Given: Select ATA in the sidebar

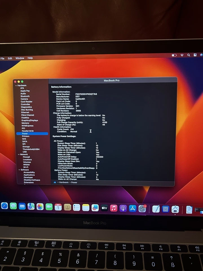Looking at the screenshot, I should point(22,88).
